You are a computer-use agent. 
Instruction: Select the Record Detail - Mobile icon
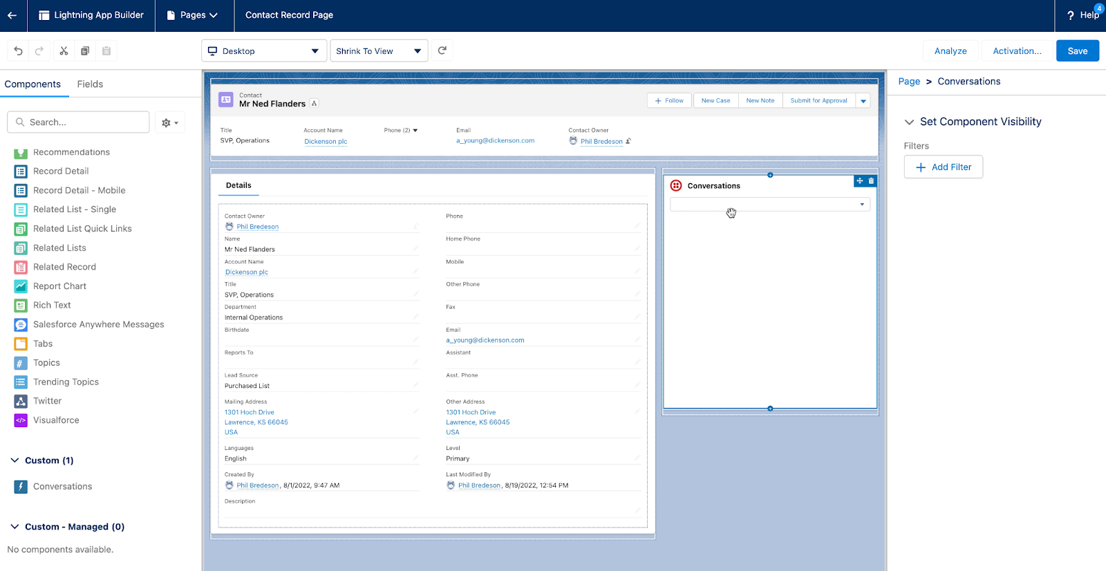click(x=21, y=190)
